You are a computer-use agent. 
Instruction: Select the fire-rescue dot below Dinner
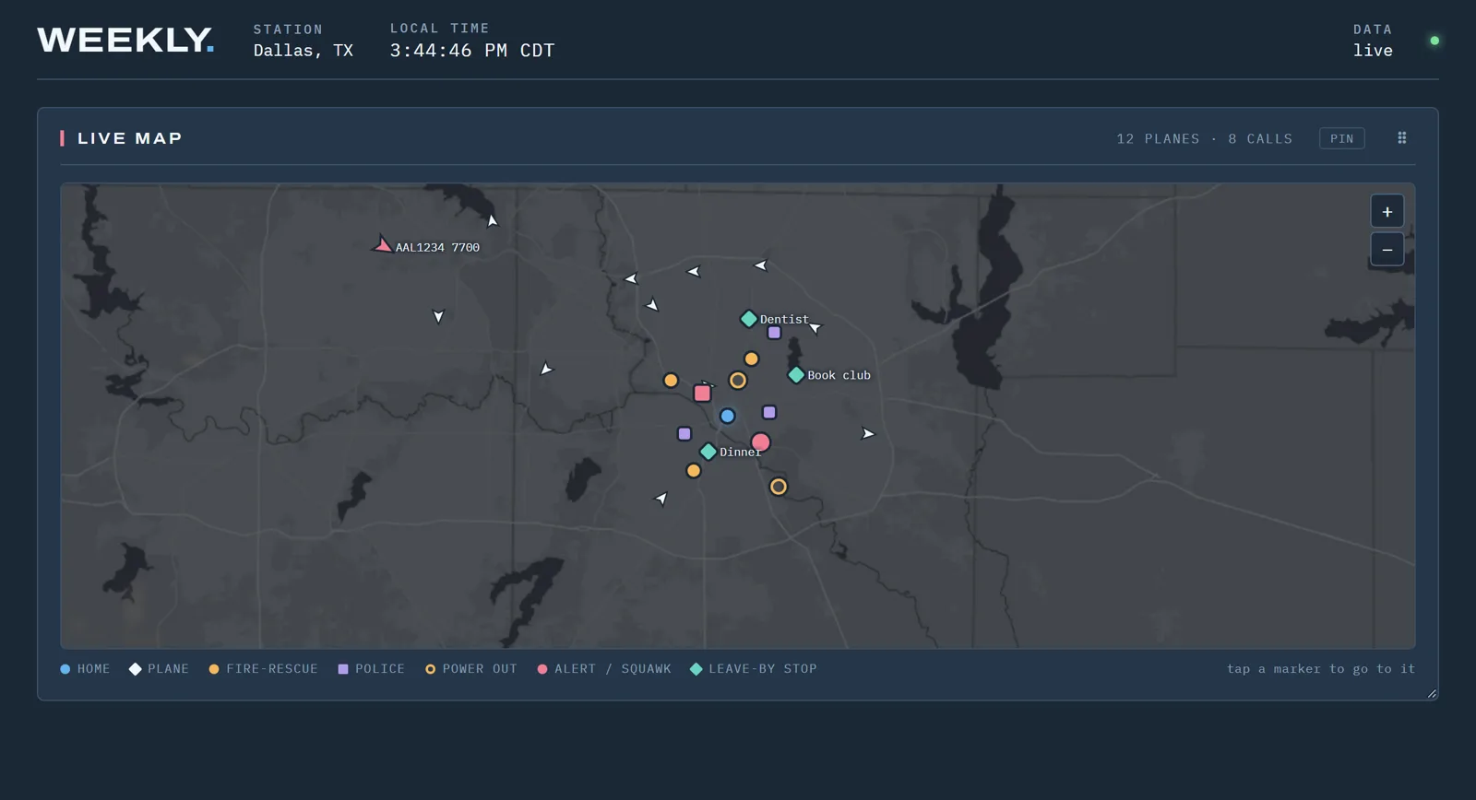[x=693, y=470]
